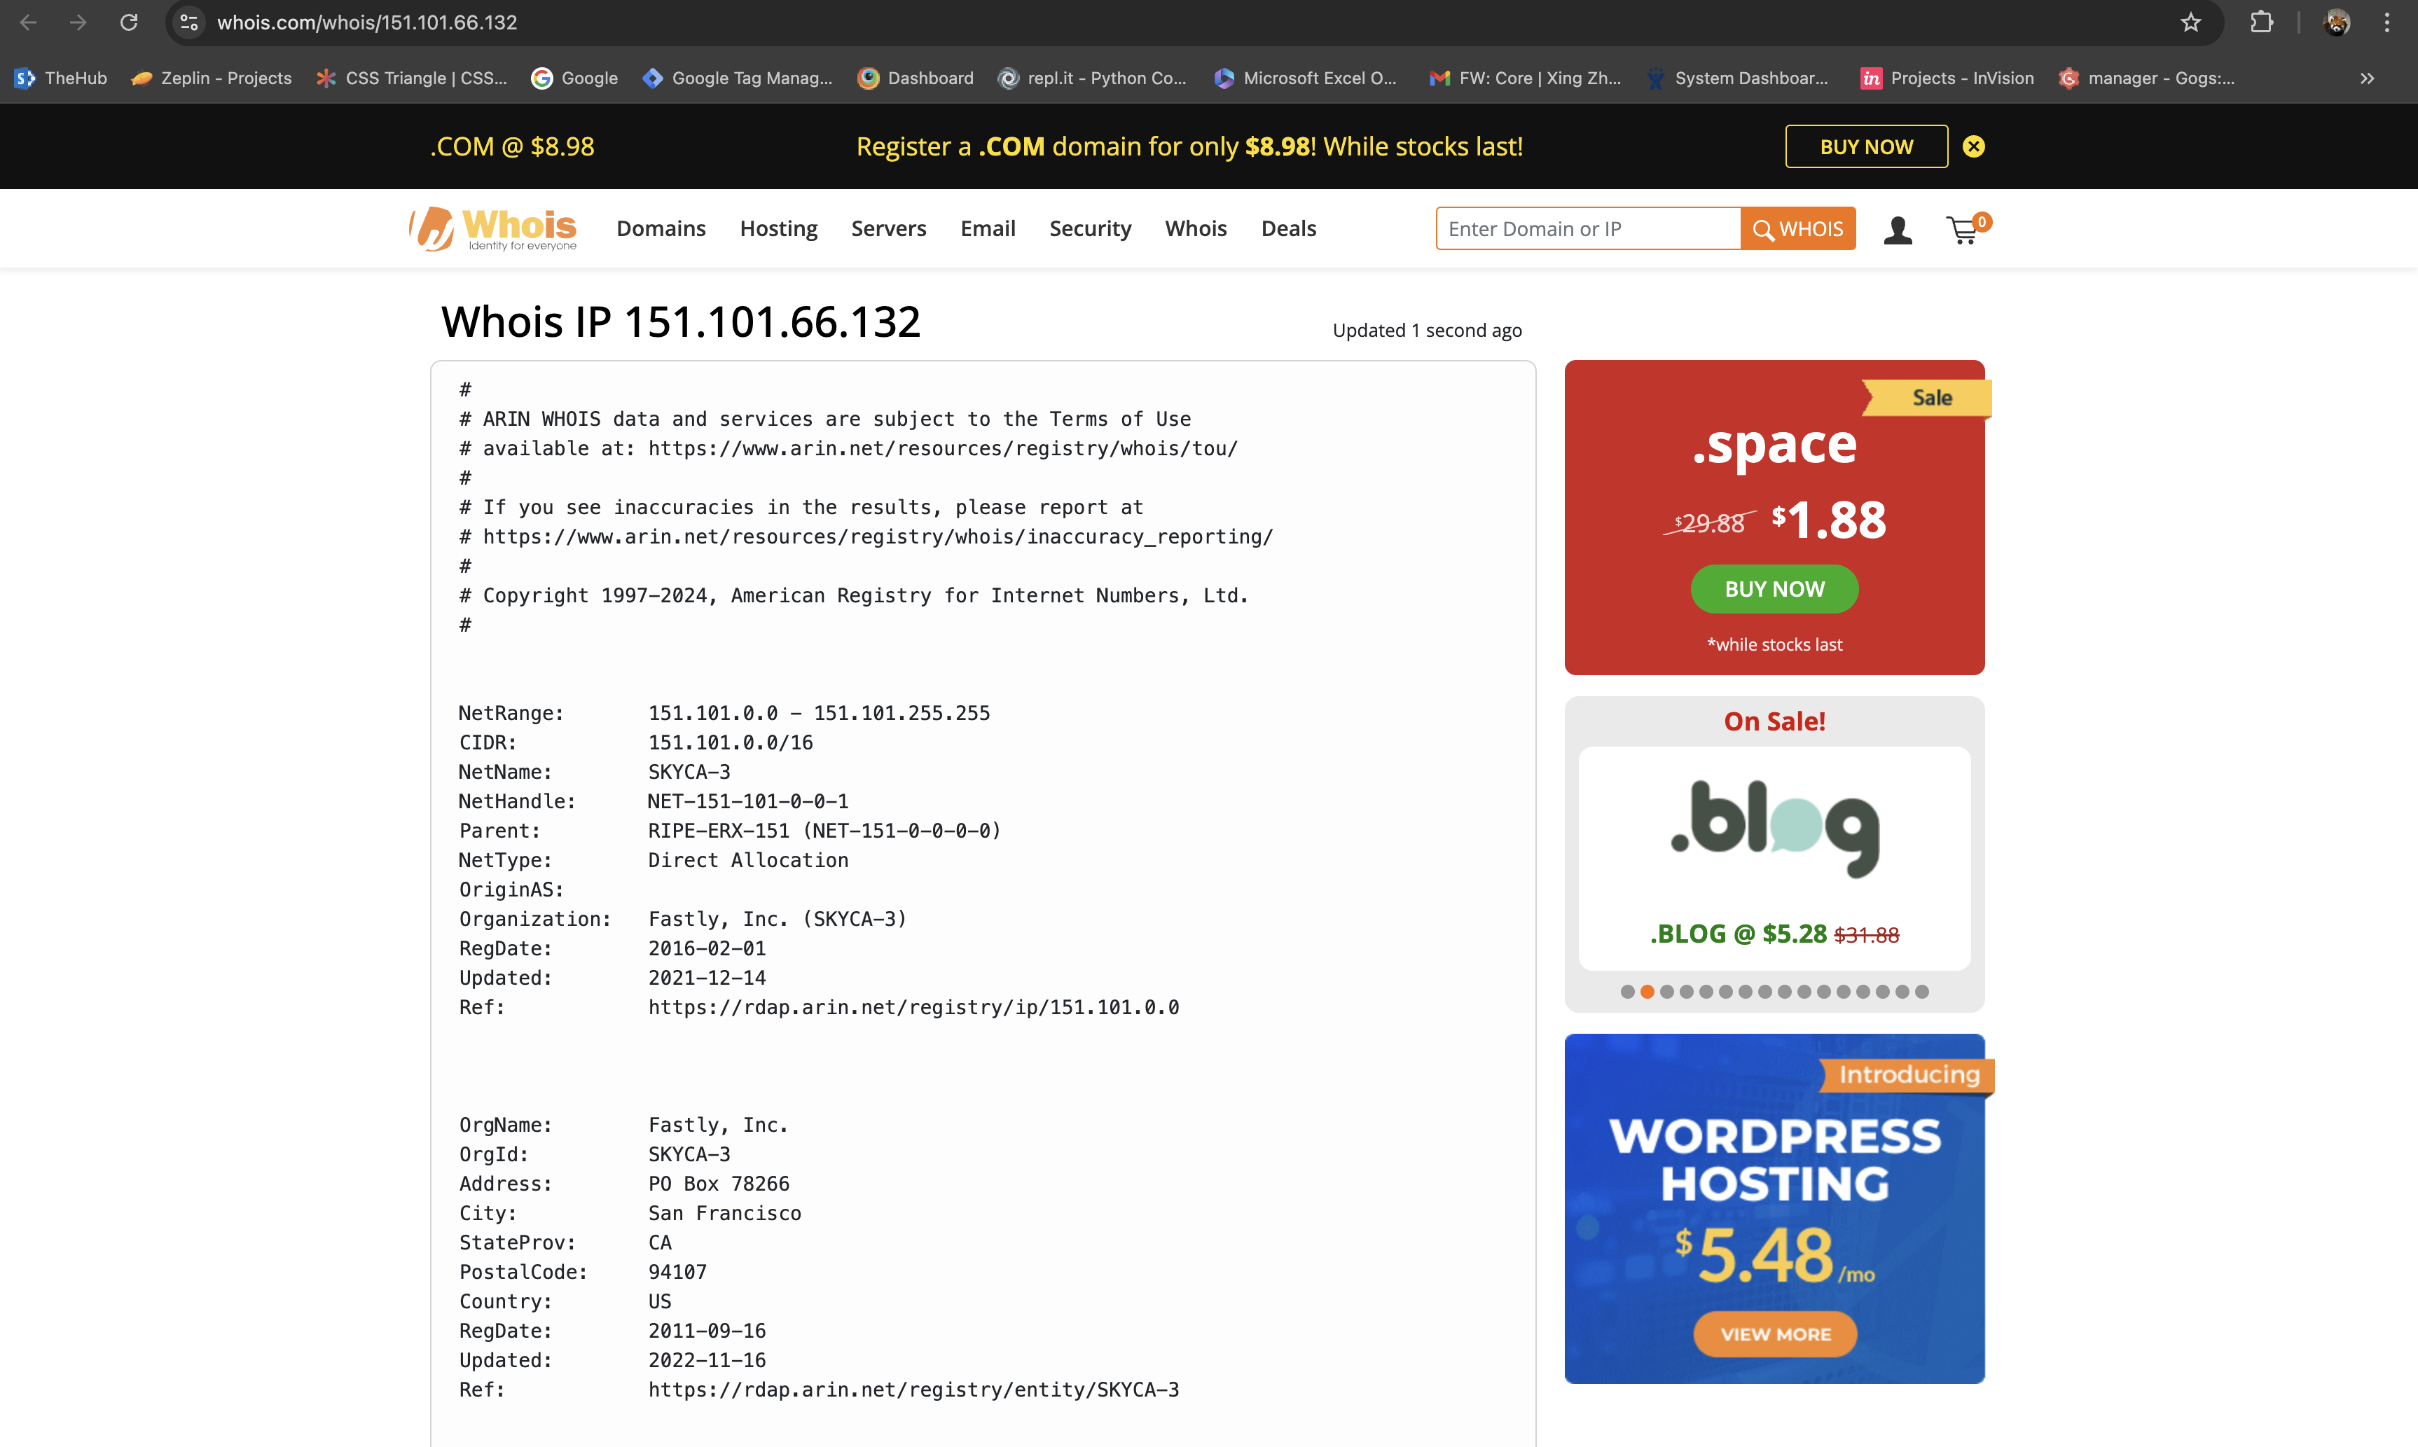Click the shopping cart icon
Image resolution: width=2418 pixels, height=1447 pixels.
1963,230
